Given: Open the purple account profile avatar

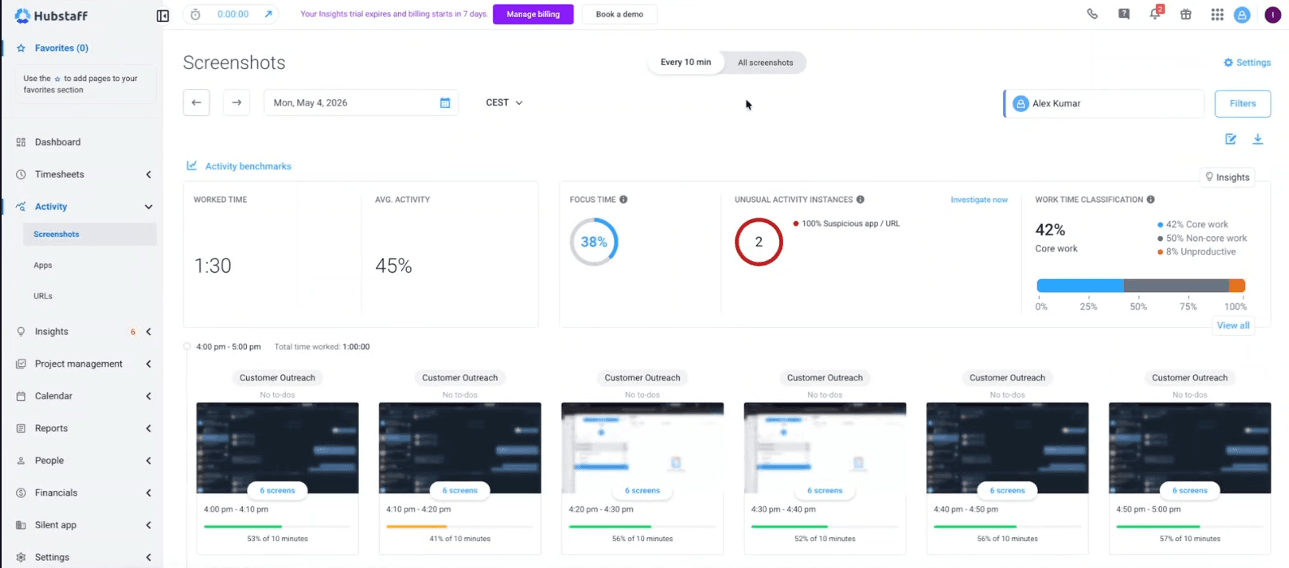Looking at the screenshot, I should [x=1273, y=15].
